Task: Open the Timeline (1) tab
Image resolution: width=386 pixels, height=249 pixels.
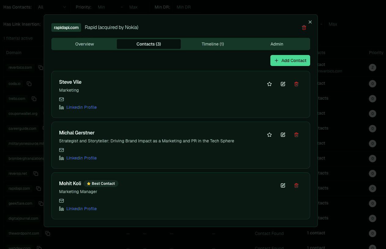Action: coord(213,44)
